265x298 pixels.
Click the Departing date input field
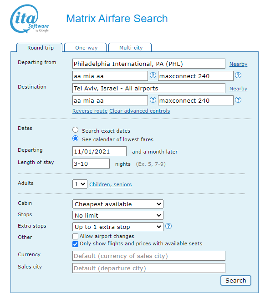[99, 151]
